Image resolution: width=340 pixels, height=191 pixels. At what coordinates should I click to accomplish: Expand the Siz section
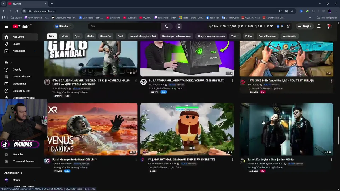[x=8, y=62]
